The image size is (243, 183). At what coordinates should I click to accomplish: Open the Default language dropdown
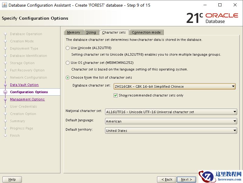(171, 121)
